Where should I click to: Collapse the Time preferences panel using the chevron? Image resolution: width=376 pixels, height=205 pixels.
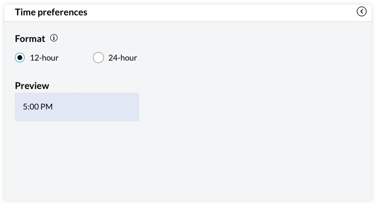[362, 12]
